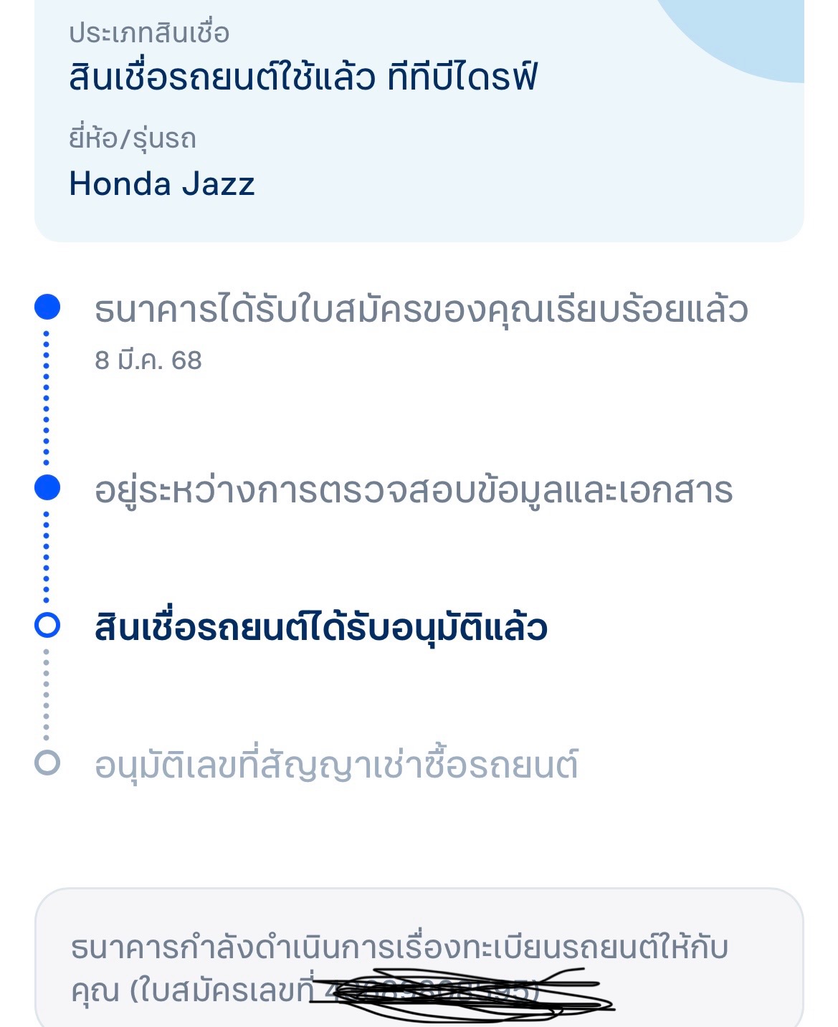Tap gray dotted line above the final step
Viewport: 838px width, 1027px height.
point(47,694)
